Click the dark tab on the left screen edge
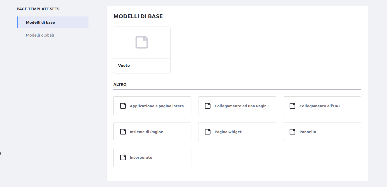The image size is (387, 187). pyautogui.click(x=1, y=154)
